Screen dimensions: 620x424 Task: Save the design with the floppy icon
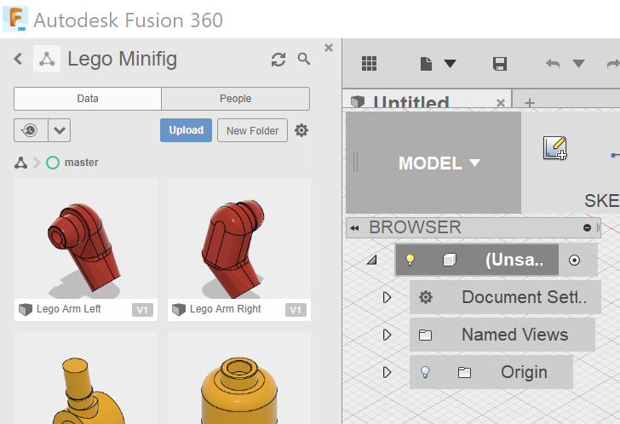click(x=500, y=64)
